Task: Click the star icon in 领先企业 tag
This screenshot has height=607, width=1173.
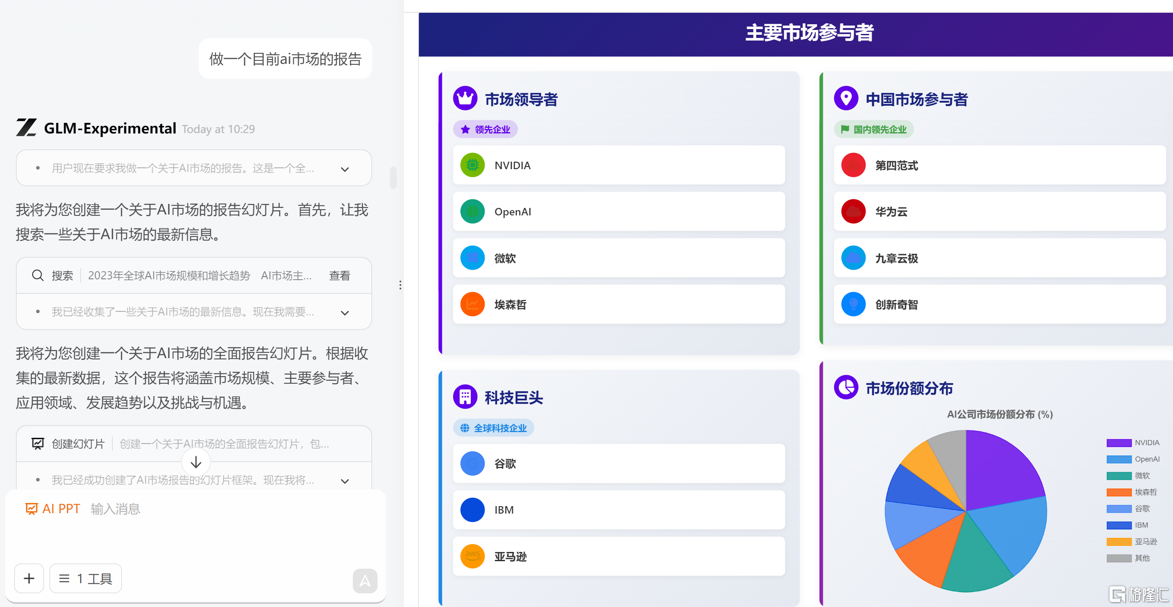Action: click(x=465, y=130)
